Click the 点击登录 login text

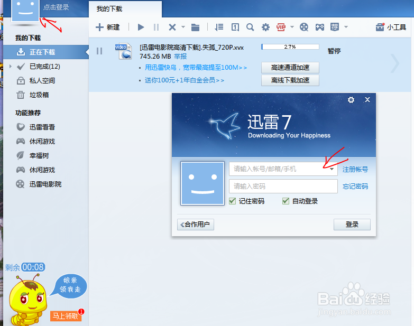point(56,7)
